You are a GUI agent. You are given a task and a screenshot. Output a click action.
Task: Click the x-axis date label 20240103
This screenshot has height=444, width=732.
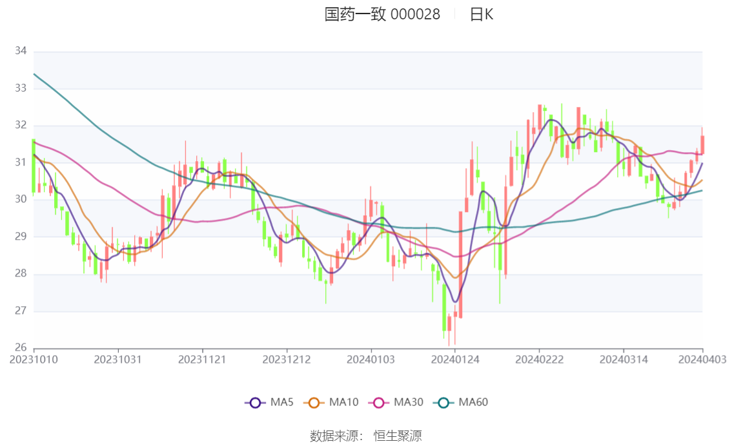(371, 360)
